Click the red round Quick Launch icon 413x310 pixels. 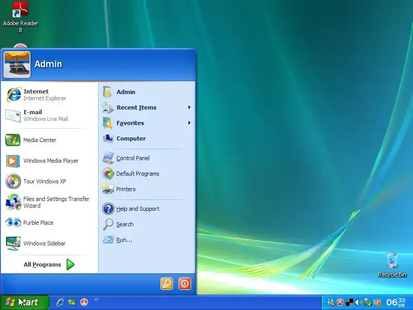pyautogui.click(x=84, y=302)
